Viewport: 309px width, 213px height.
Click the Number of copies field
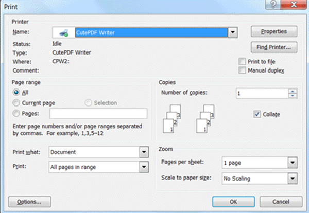tap(262, 94)
